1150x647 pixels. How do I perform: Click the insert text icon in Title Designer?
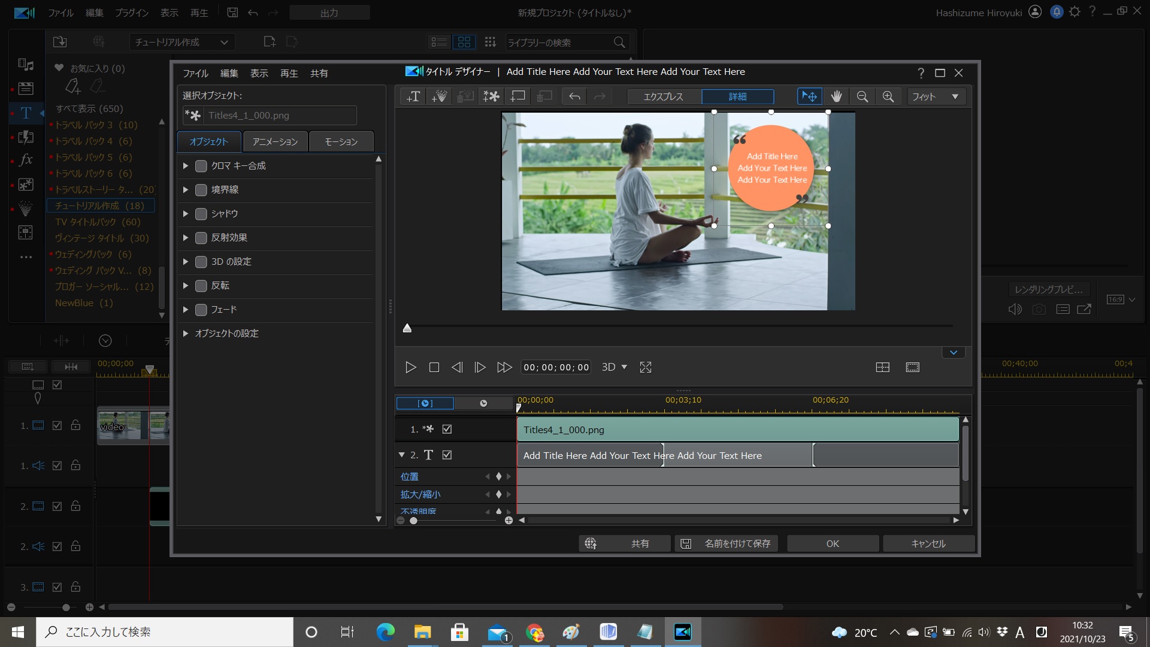413,96
